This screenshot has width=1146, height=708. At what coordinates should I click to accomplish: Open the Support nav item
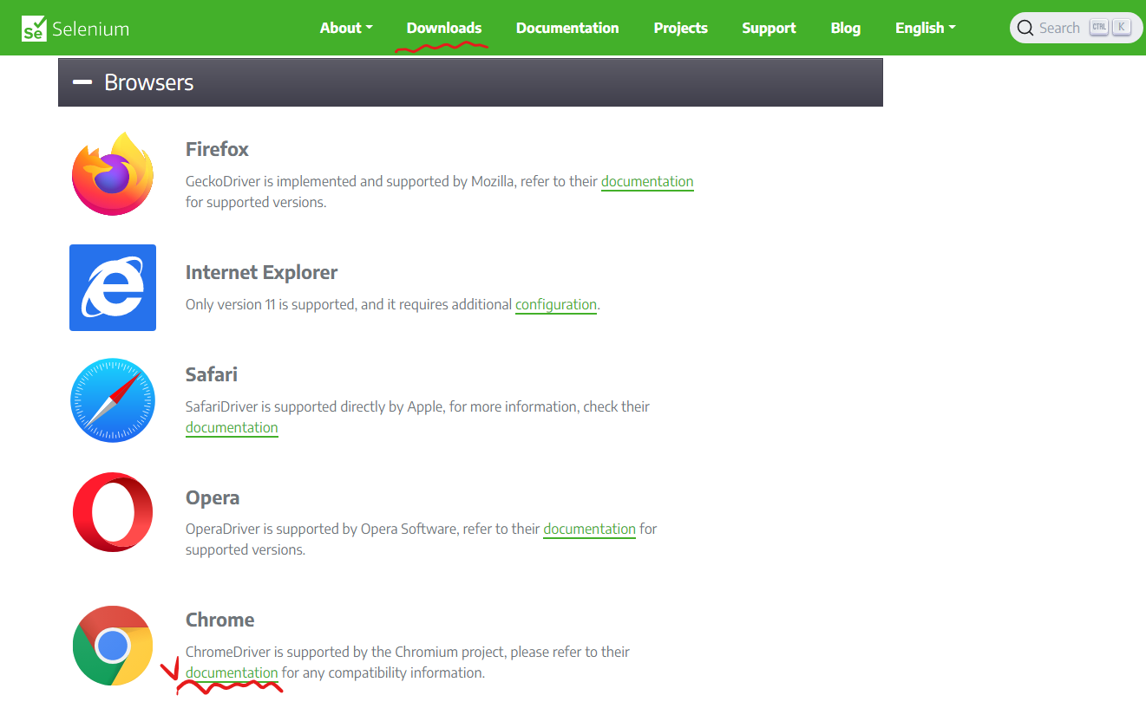(769, 28)
